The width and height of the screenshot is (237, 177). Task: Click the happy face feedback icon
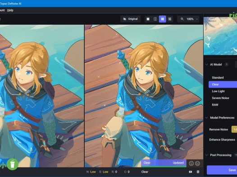[x=191, y=164]
